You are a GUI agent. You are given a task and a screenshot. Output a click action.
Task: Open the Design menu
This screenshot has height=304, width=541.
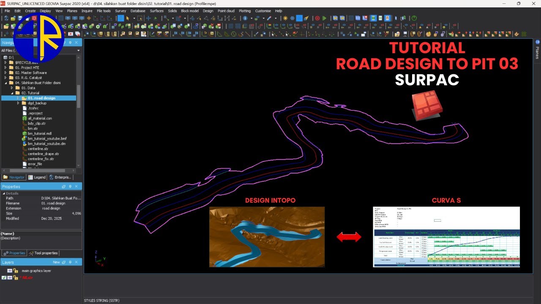208,11
